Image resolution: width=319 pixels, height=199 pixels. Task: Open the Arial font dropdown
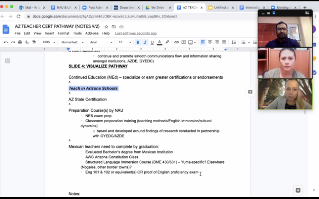[x=101, y=42]
